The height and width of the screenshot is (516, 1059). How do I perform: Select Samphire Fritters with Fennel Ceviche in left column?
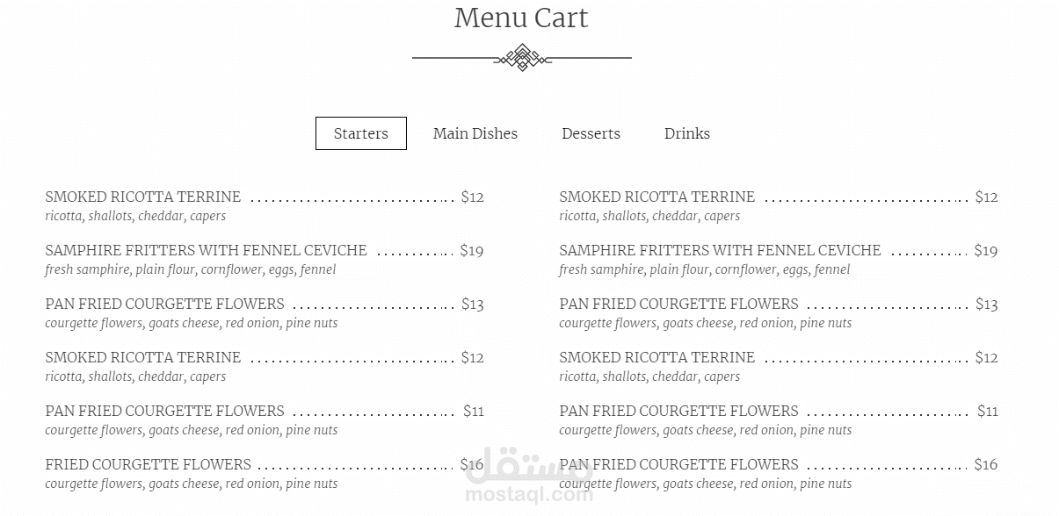pos(206,251)
